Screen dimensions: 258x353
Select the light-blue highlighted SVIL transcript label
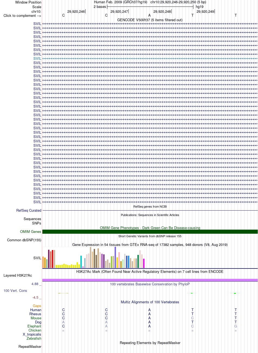pyautogui.click(x=37, y=58)
